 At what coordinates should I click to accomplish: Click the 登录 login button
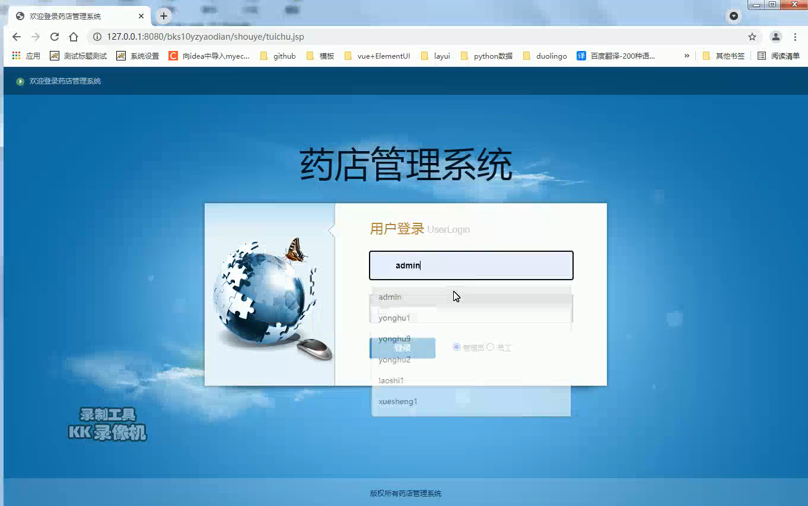point(402,348)
